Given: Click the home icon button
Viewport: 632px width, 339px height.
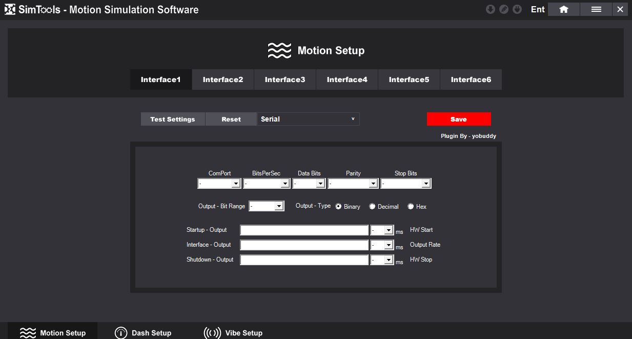Looking at the screenshot, I should click(564, 9).
